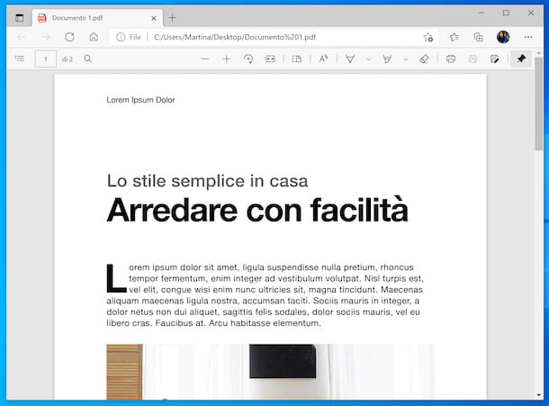Screen dimensions: 549x406
Task: Zoom in on the PDF
Action: pyautogui.click(x=227, y=59)
